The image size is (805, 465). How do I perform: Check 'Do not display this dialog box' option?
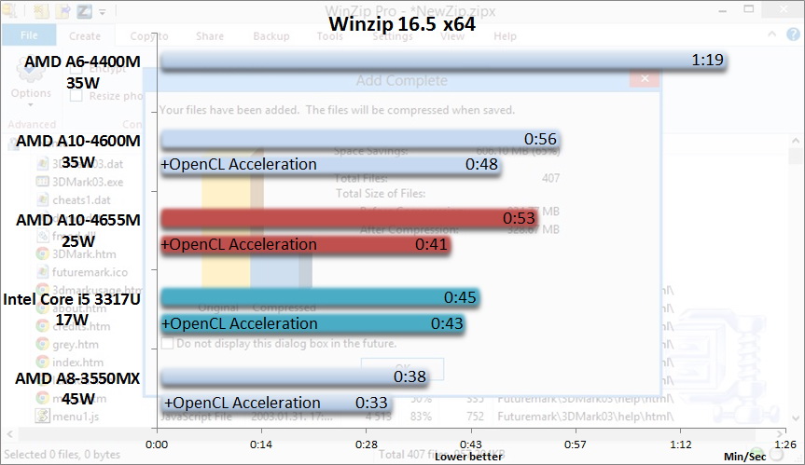(167, 343)
